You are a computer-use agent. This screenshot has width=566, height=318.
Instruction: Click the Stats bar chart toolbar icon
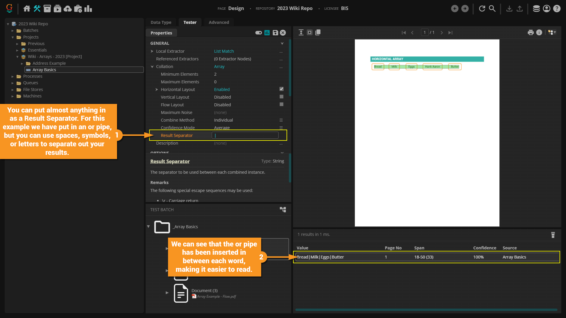[x=88, y=9]
